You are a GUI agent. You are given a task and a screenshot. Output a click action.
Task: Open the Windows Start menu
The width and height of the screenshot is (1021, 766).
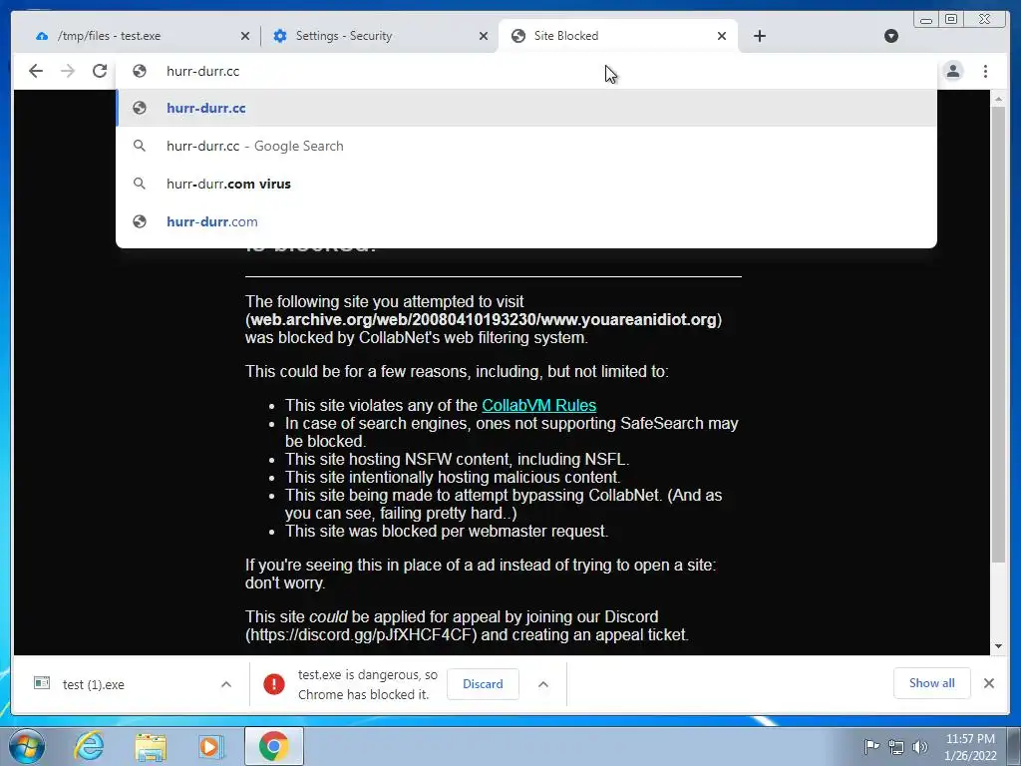[x=26, y=746]
